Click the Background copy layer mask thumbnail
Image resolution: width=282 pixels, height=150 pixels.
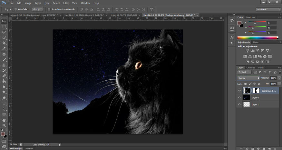pos(256,91)
